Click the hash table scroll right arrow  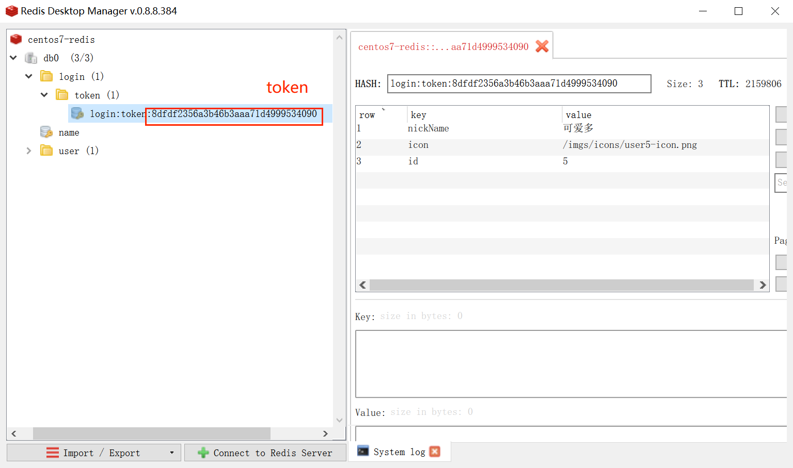point(763,285)
